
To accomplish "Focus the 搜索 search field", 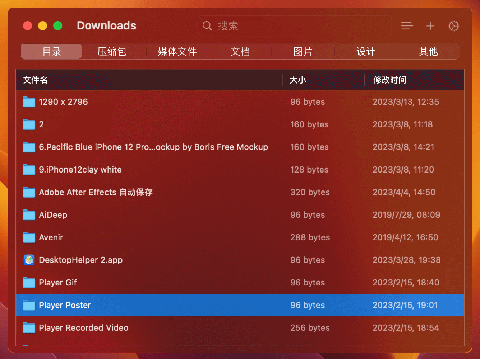I will [x=295, y=26].
